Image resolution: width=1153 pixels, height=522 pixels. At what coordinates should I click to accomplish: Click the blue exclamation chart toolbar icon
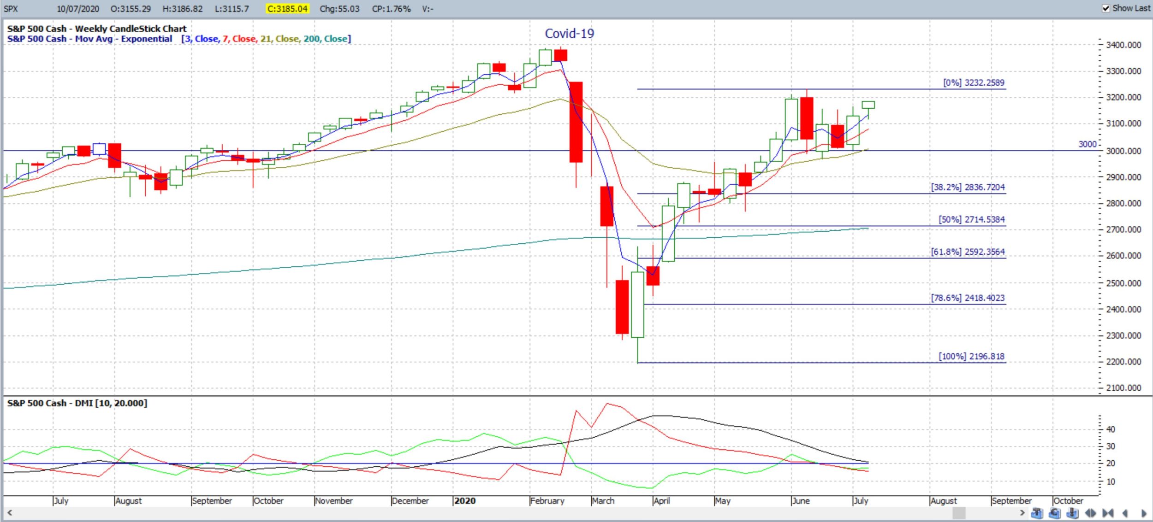(x=1072, y=513)
